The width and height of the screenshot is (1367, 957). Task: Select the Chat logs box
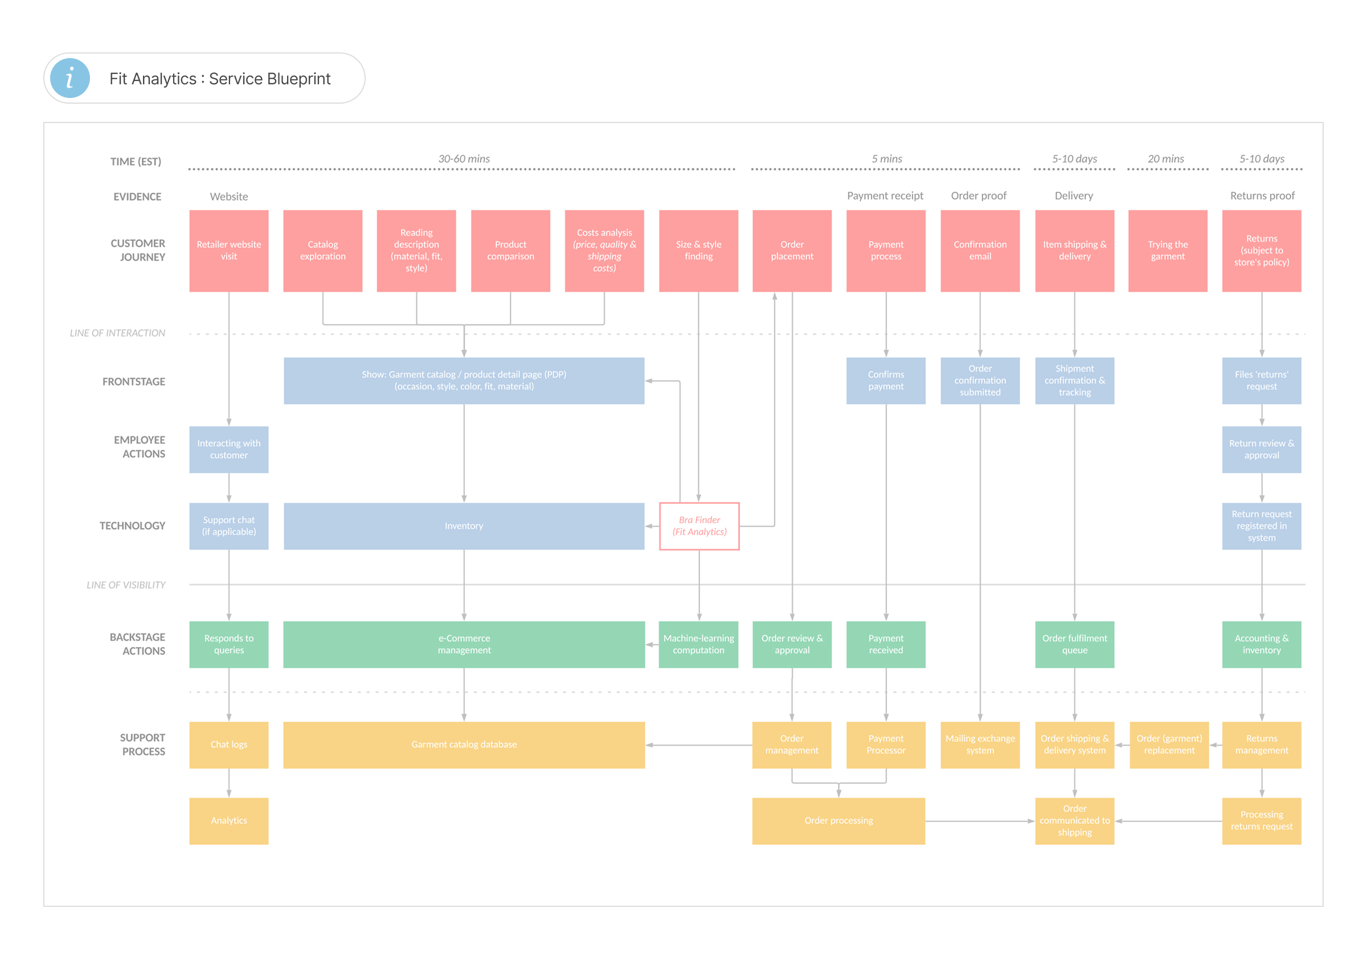pyautogui.click(x=228, y=745)
